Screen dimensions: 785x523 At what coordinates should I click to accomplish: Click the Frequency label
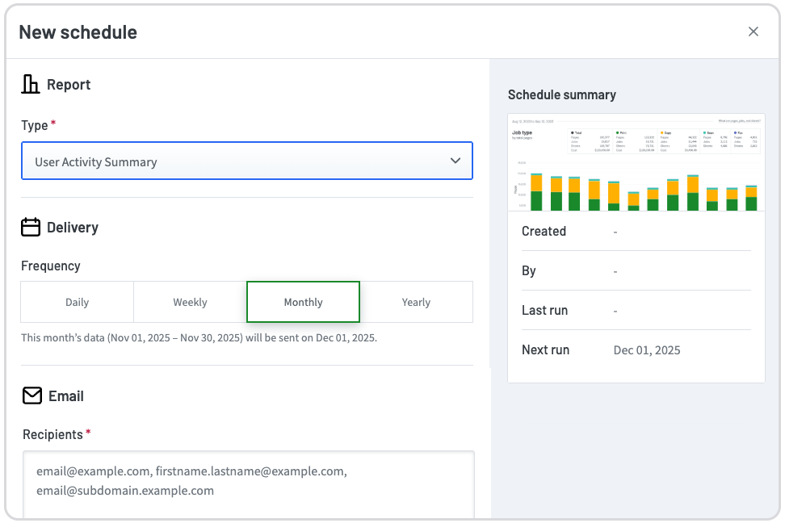pyautogui.click(x=51, y=266)
